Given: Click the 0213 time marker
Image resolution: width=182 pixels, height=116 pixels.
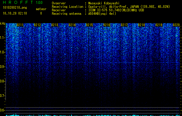Looking at the screenshot, I should coord(55,25).
